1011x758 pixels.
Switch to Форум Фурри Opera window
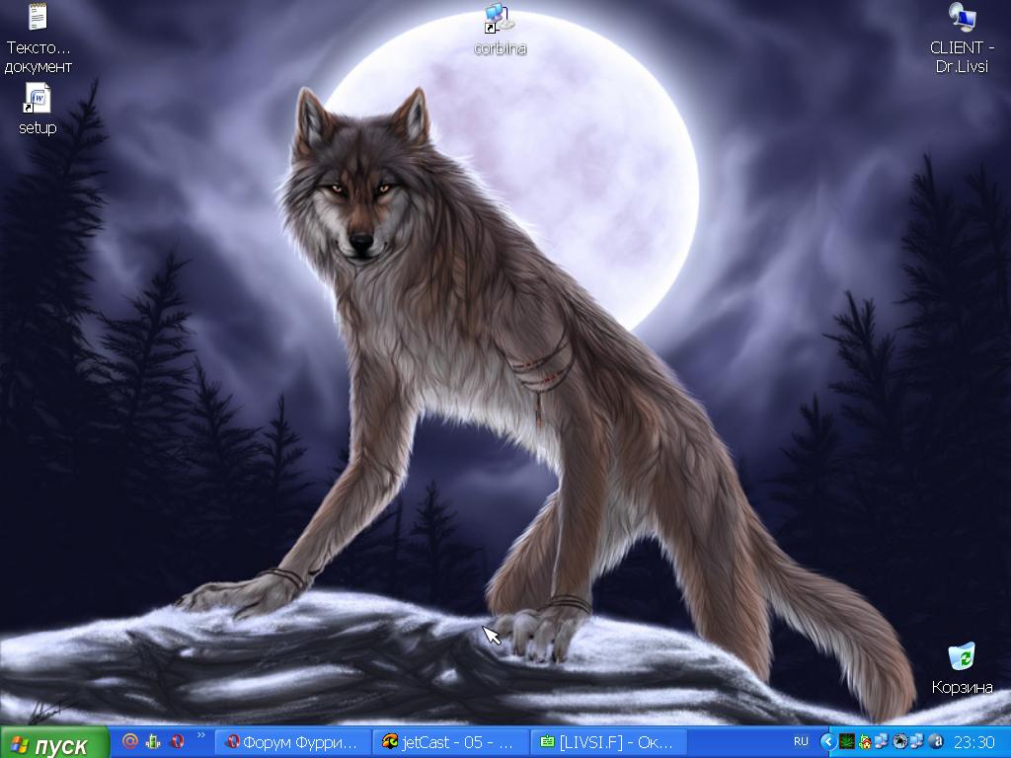[x=293, y=742]
